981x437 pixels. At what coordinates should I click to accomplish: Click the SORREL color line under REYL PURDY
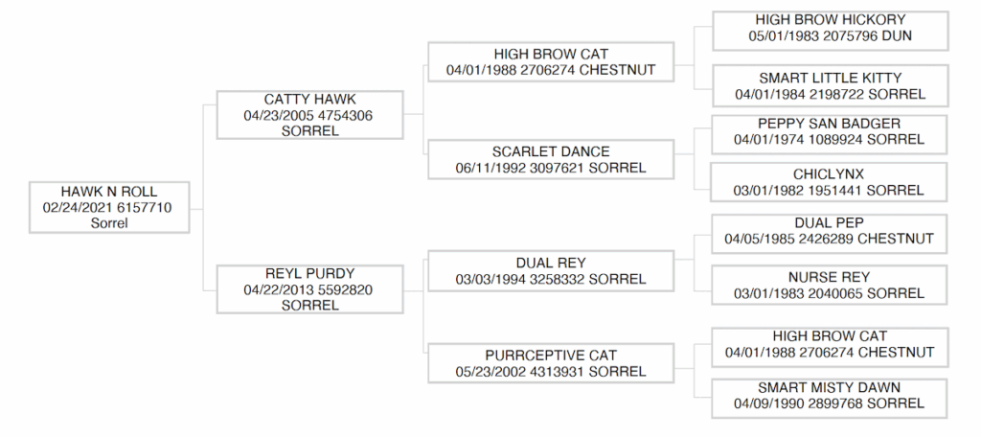tap(310, 306)
